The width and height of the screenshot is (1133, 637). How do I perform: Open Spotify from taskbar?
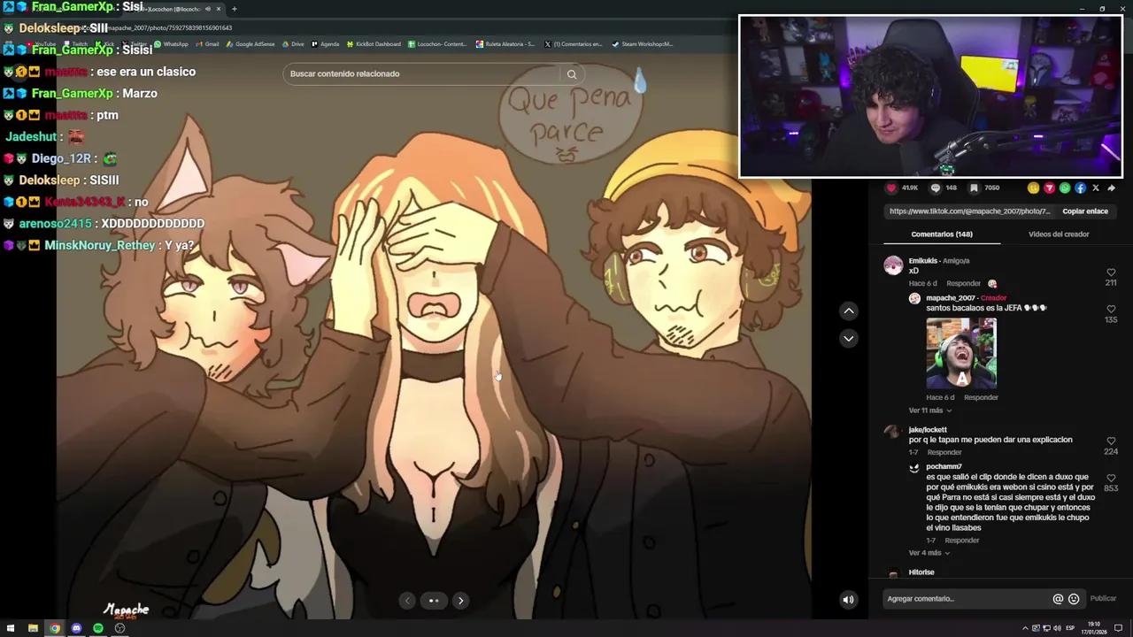(x=98, y=628)
